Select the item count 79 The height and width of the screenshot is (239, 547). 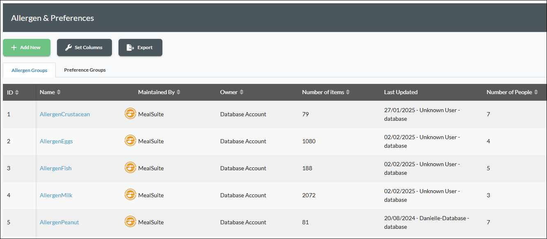(x=305, y=114)
